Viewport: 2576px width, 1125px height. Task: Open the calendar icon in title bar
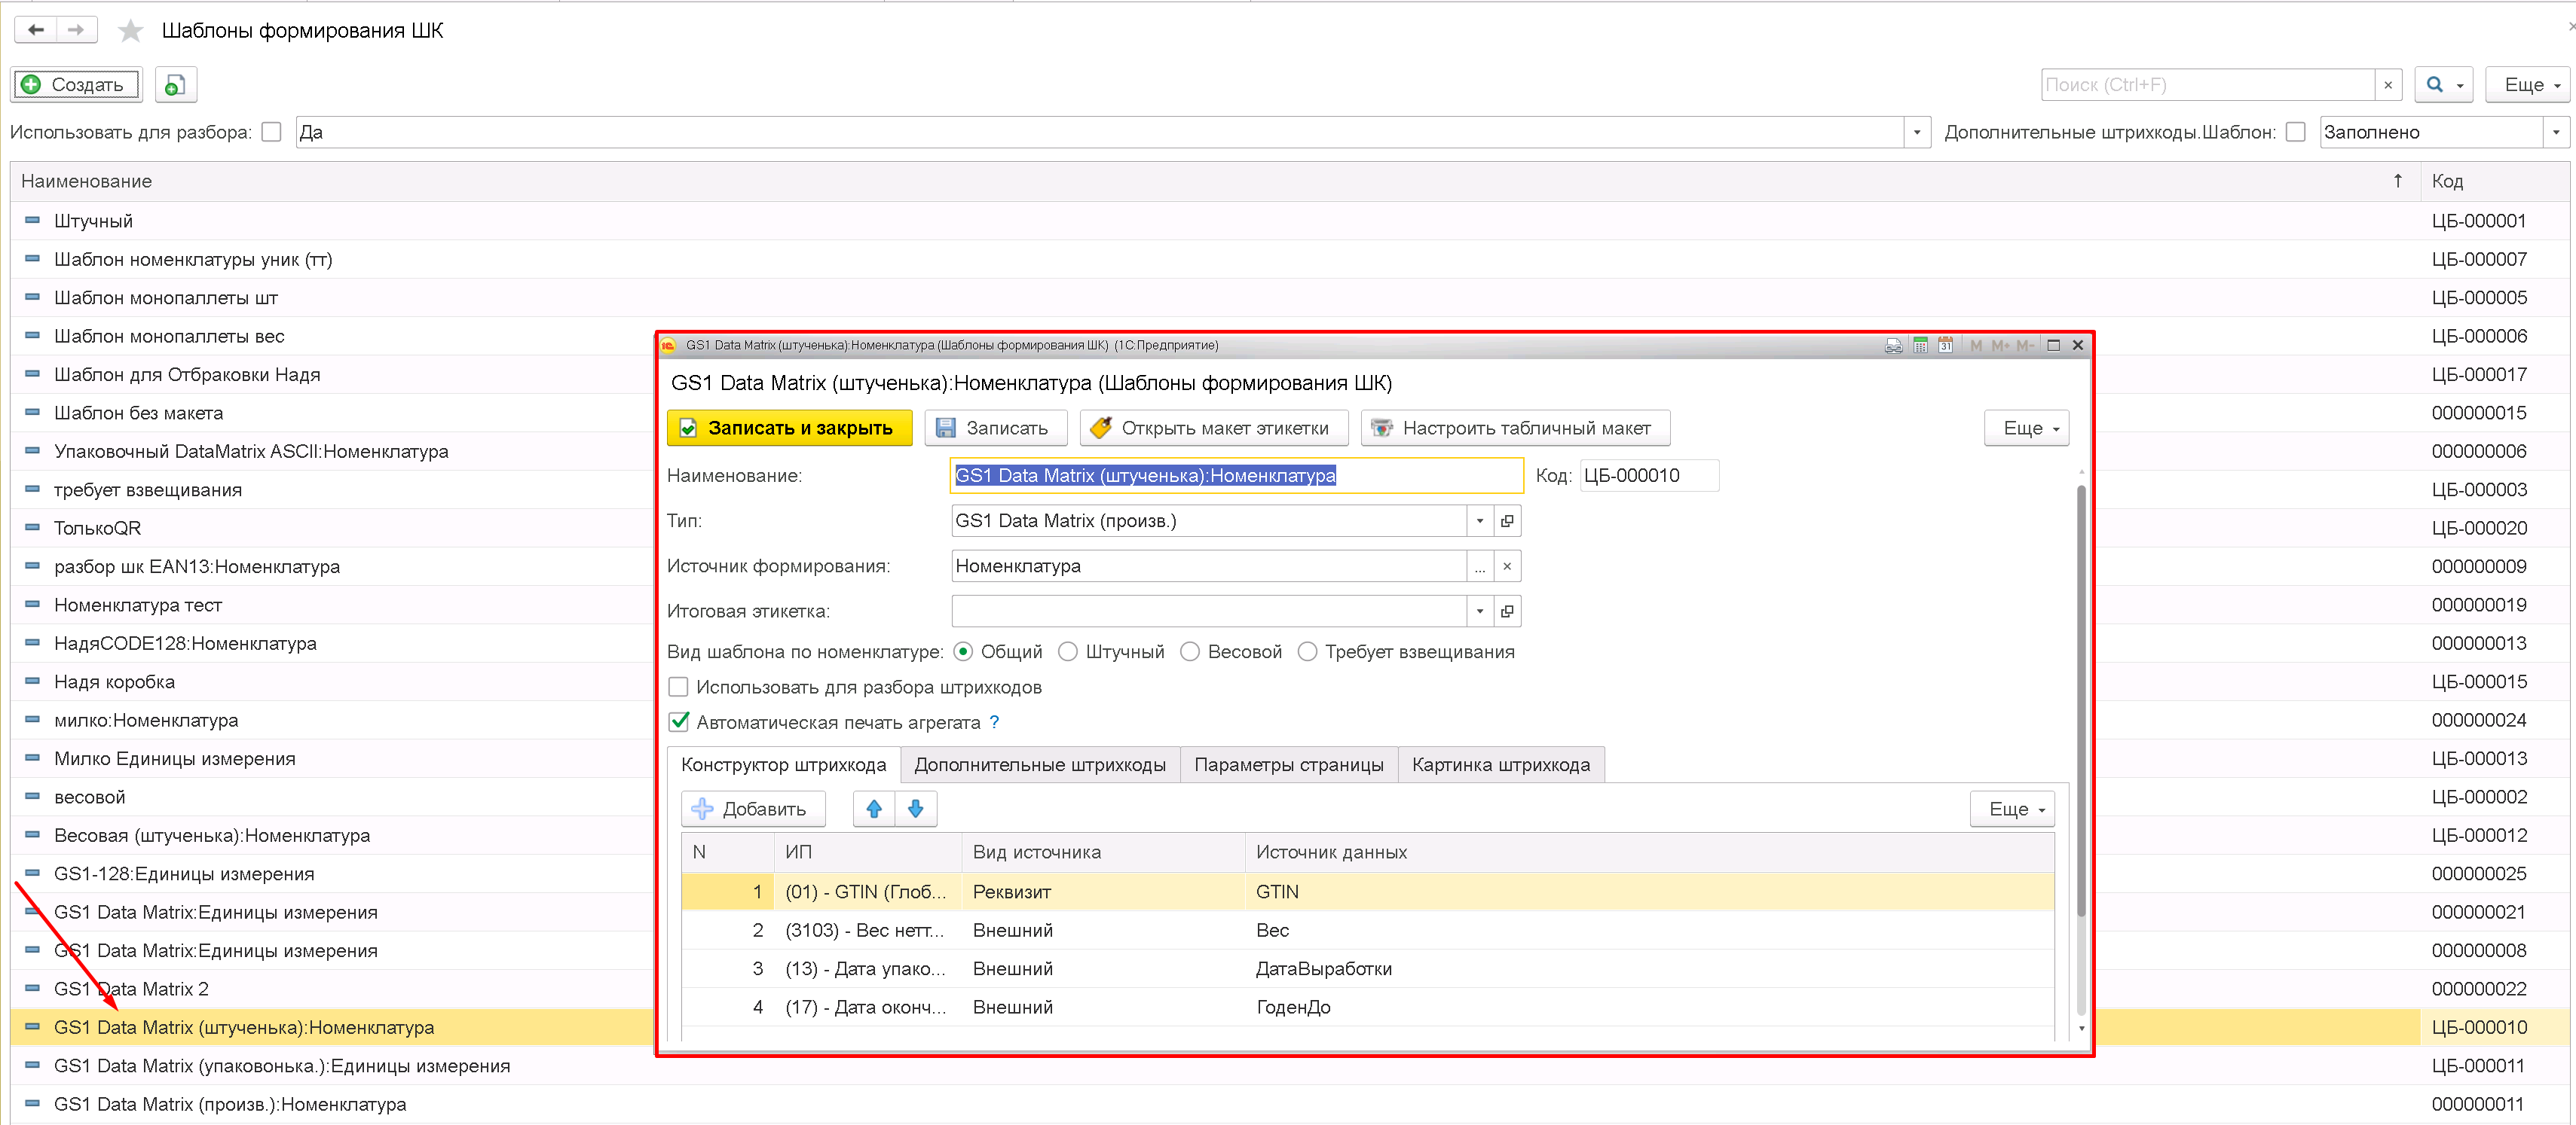click(1945, 346)
